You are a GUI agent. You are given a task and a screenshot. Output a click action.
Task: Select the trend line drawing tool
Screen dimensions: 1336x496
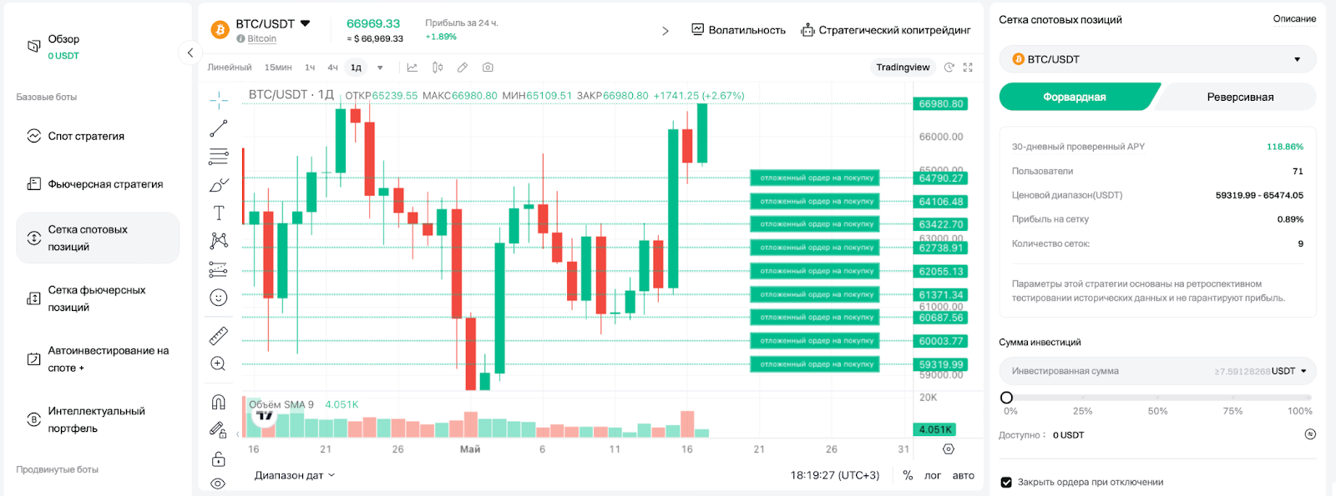[219, 128]
